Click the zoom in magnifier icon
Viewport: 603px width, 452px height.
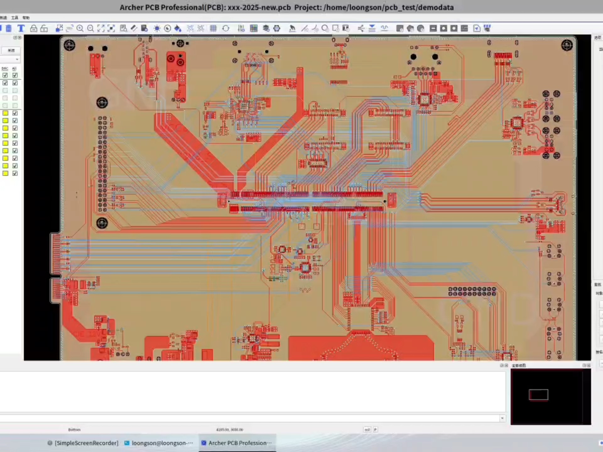[x=80, y=29]
